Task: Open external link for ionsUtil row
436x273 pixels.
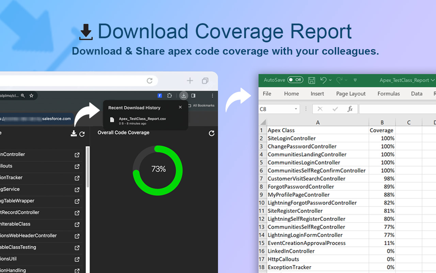Action: [77, 259]
